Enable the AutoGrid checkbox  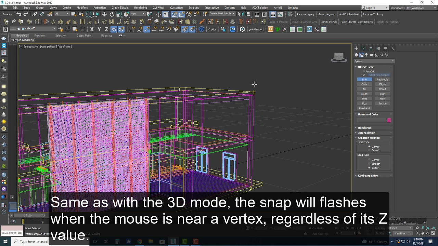click(x=364, y=71)
